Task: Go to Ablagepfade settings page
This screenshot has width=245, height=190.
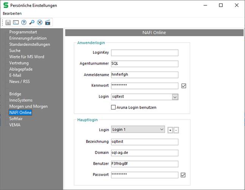Action: pos(21,69)
